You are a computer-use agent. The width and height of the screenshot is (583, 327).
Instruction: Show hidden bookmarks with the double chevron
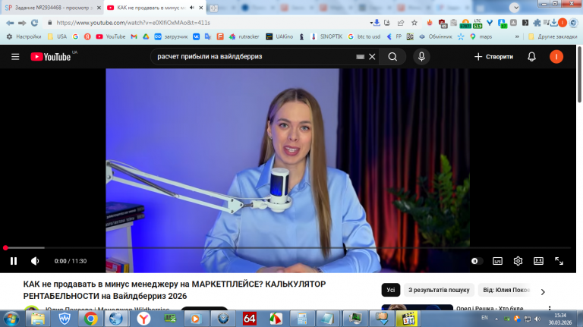tap(517, 36)
